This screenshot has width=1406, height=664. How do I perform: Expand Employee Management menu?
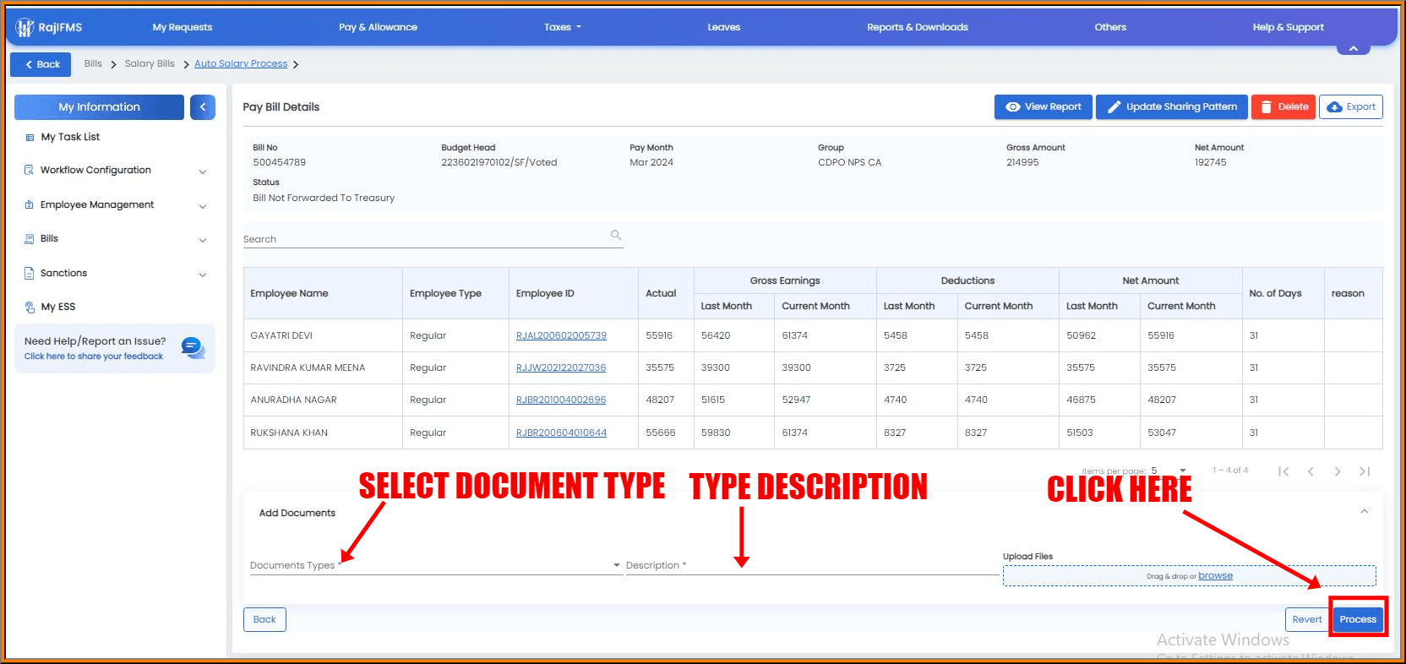(x=203, y=206)
